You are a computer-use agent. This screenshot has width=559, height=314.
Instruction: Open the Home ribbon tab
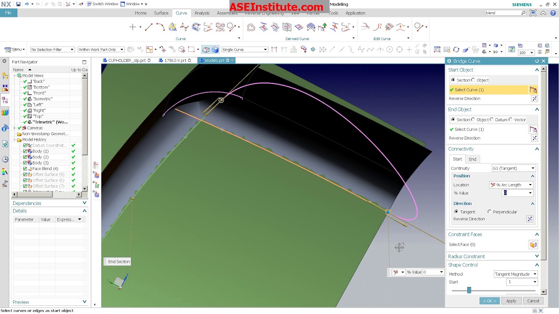tap(141, 13)
